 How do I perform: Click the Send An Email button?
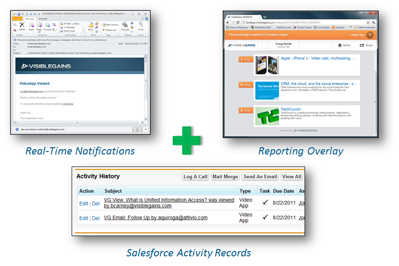(x=260, y=177)
